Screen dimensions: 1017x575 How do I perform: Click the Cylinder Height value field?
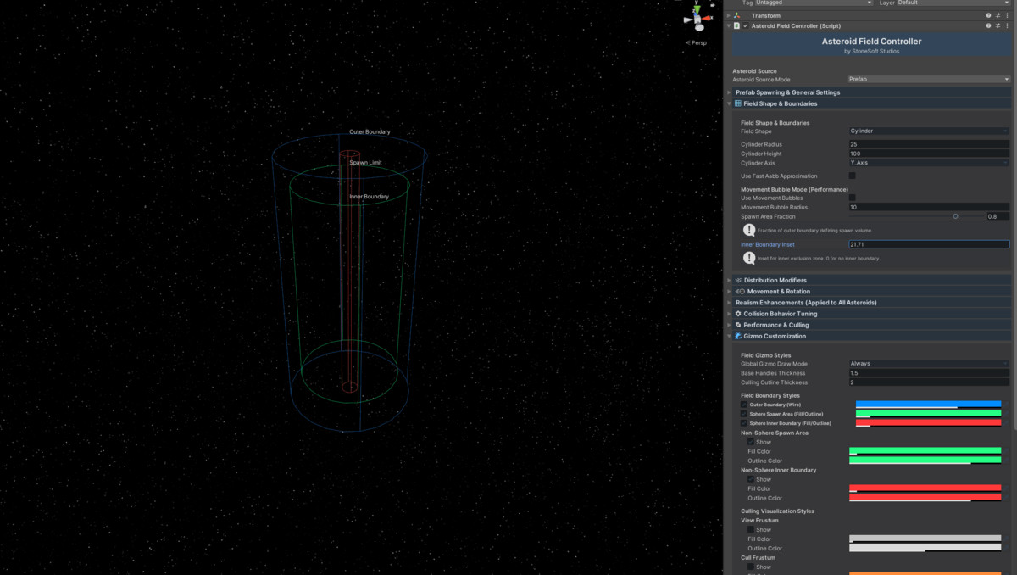[930, 154]
